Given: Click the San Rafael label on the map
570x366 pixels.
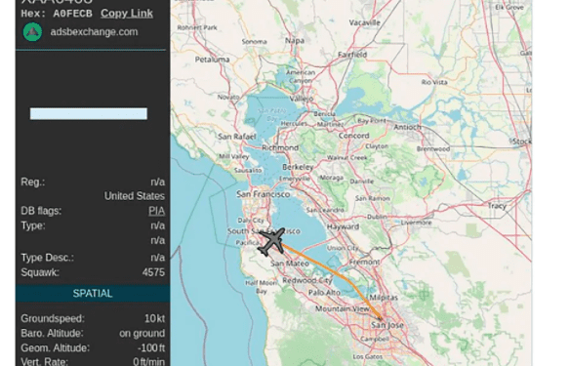Looking at the screenshot, I should tap(237, 137).
